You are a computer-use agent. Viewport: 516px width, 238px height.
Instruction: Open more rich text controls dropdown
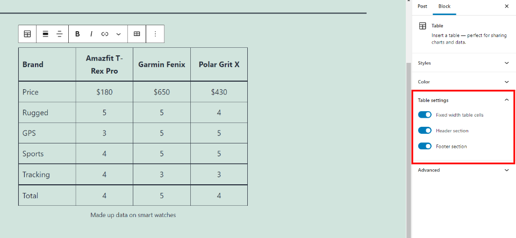pos(119,34)
